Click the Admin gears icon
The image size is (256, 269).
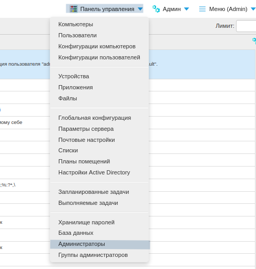coord(156,9)
